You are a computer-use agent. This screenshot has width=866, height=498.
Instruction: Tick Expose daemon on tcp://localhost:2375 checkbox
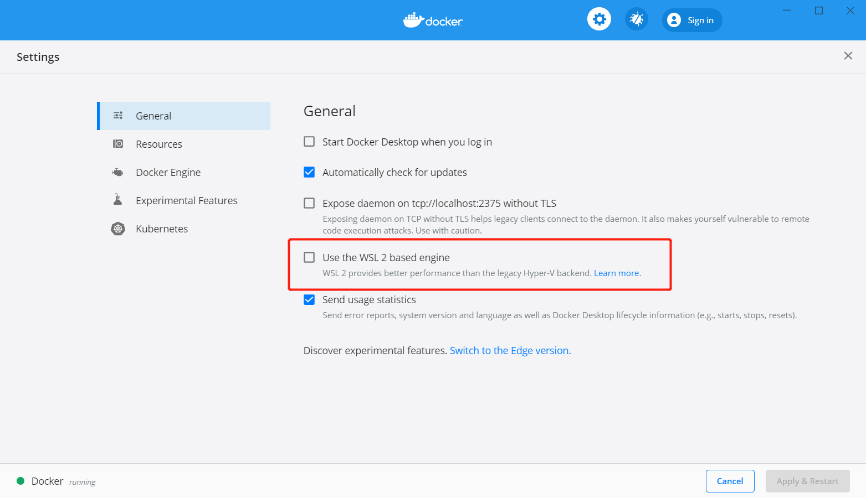309,203
